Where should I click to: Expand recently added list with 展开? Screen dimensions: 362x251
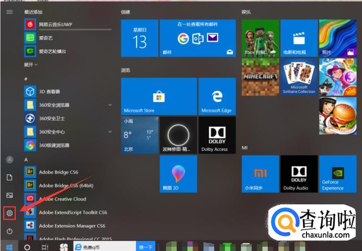point(31,65)
